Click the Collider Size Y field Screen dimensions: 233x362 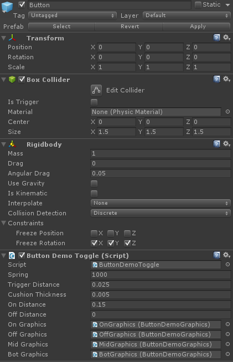click(164, 132)
